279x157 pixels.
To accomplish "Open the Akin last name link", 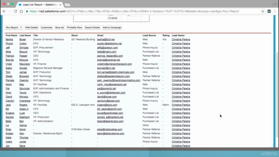I will [x=22, y=134].
